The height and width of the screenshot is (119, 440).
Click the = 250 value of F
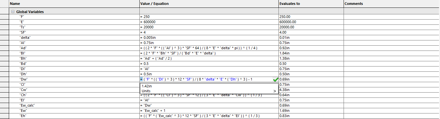[x=209, y=17]
